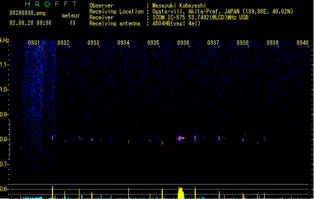Click the Receiver ICOM IC-575 text
This screenshot has height=199, width=314.
pos(200,17)
